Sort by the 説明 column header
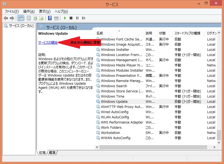Image resolution: width=224 pixels, height=164 pixels. (151, 33)
